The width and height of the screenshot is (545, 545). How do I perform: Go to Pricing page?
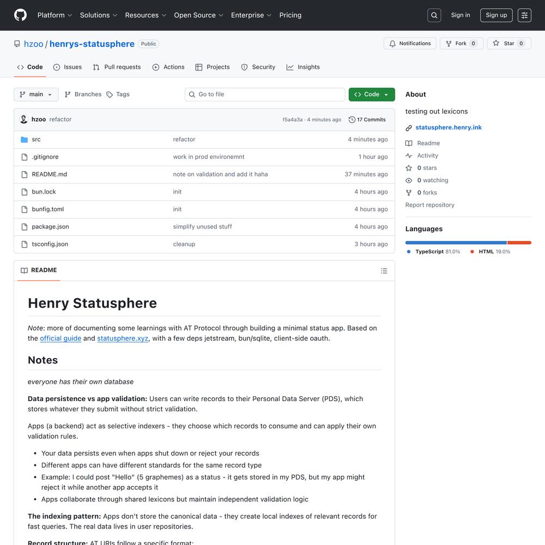pos(290,15)
